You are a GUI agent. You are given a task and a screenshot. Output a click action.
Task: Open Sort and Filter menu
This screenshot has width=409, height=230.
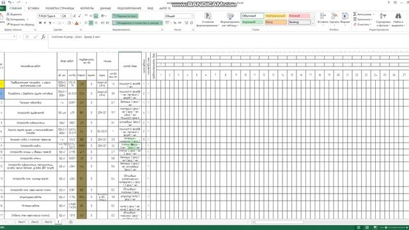pyautogui.click(x=383, y=20)
